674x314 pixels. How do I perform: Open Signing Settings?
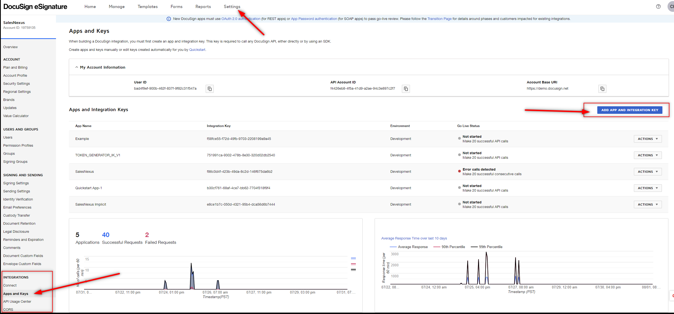pos(16,183)
